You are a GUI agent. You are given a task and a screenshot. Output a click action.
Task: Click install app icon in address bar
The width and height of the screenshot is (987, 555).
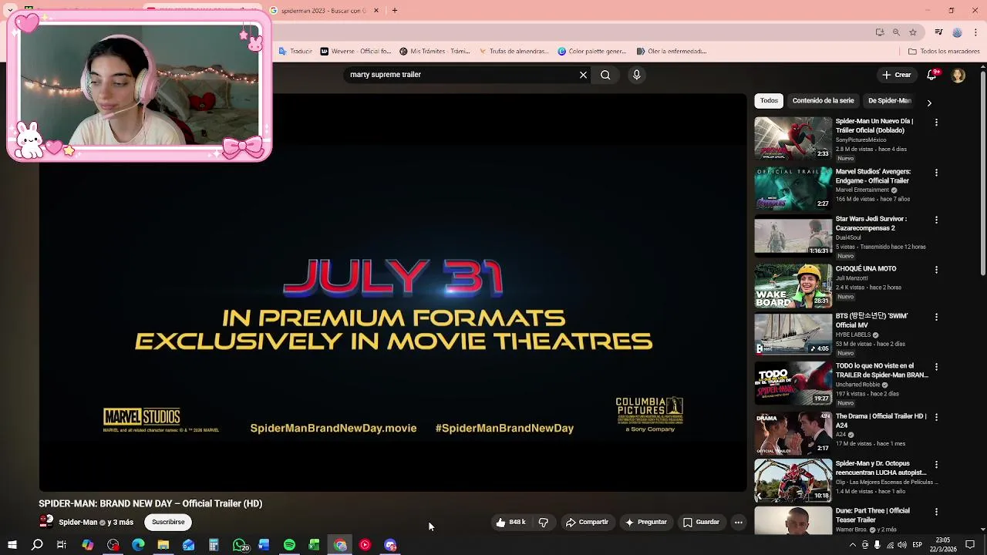[879, 32]
